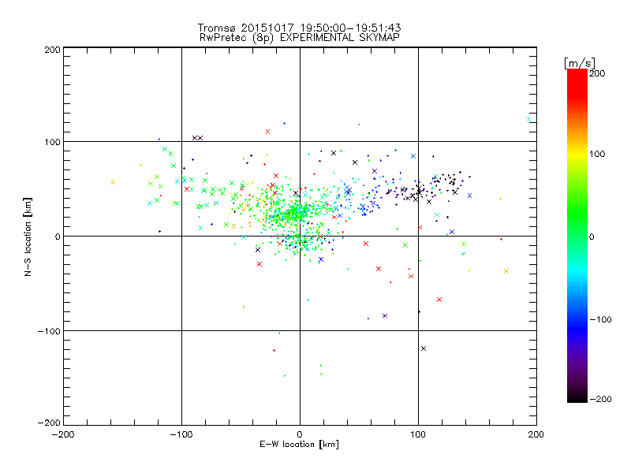Click the subtitle 'RwPretec (8p) EXPERIMENTAL SKYMAP'

[300, 38]
